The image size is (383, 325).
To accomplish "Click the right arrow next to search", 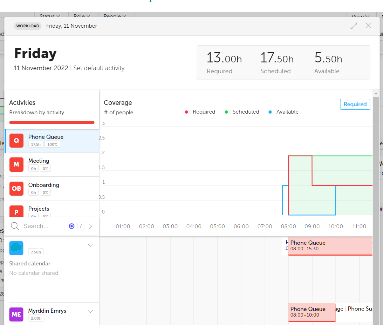I will click(91, 226).
